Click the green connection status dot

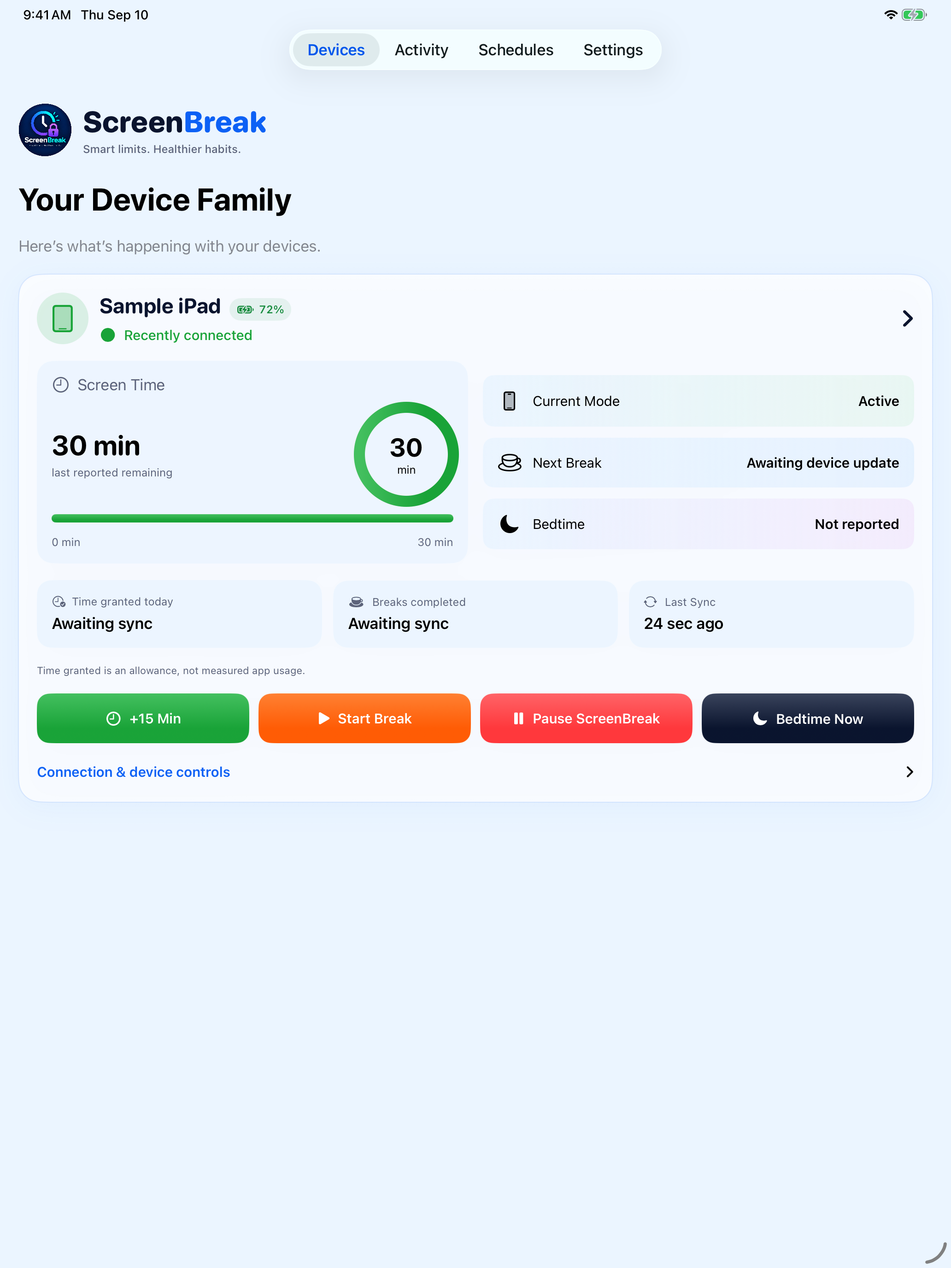(108, 335)
